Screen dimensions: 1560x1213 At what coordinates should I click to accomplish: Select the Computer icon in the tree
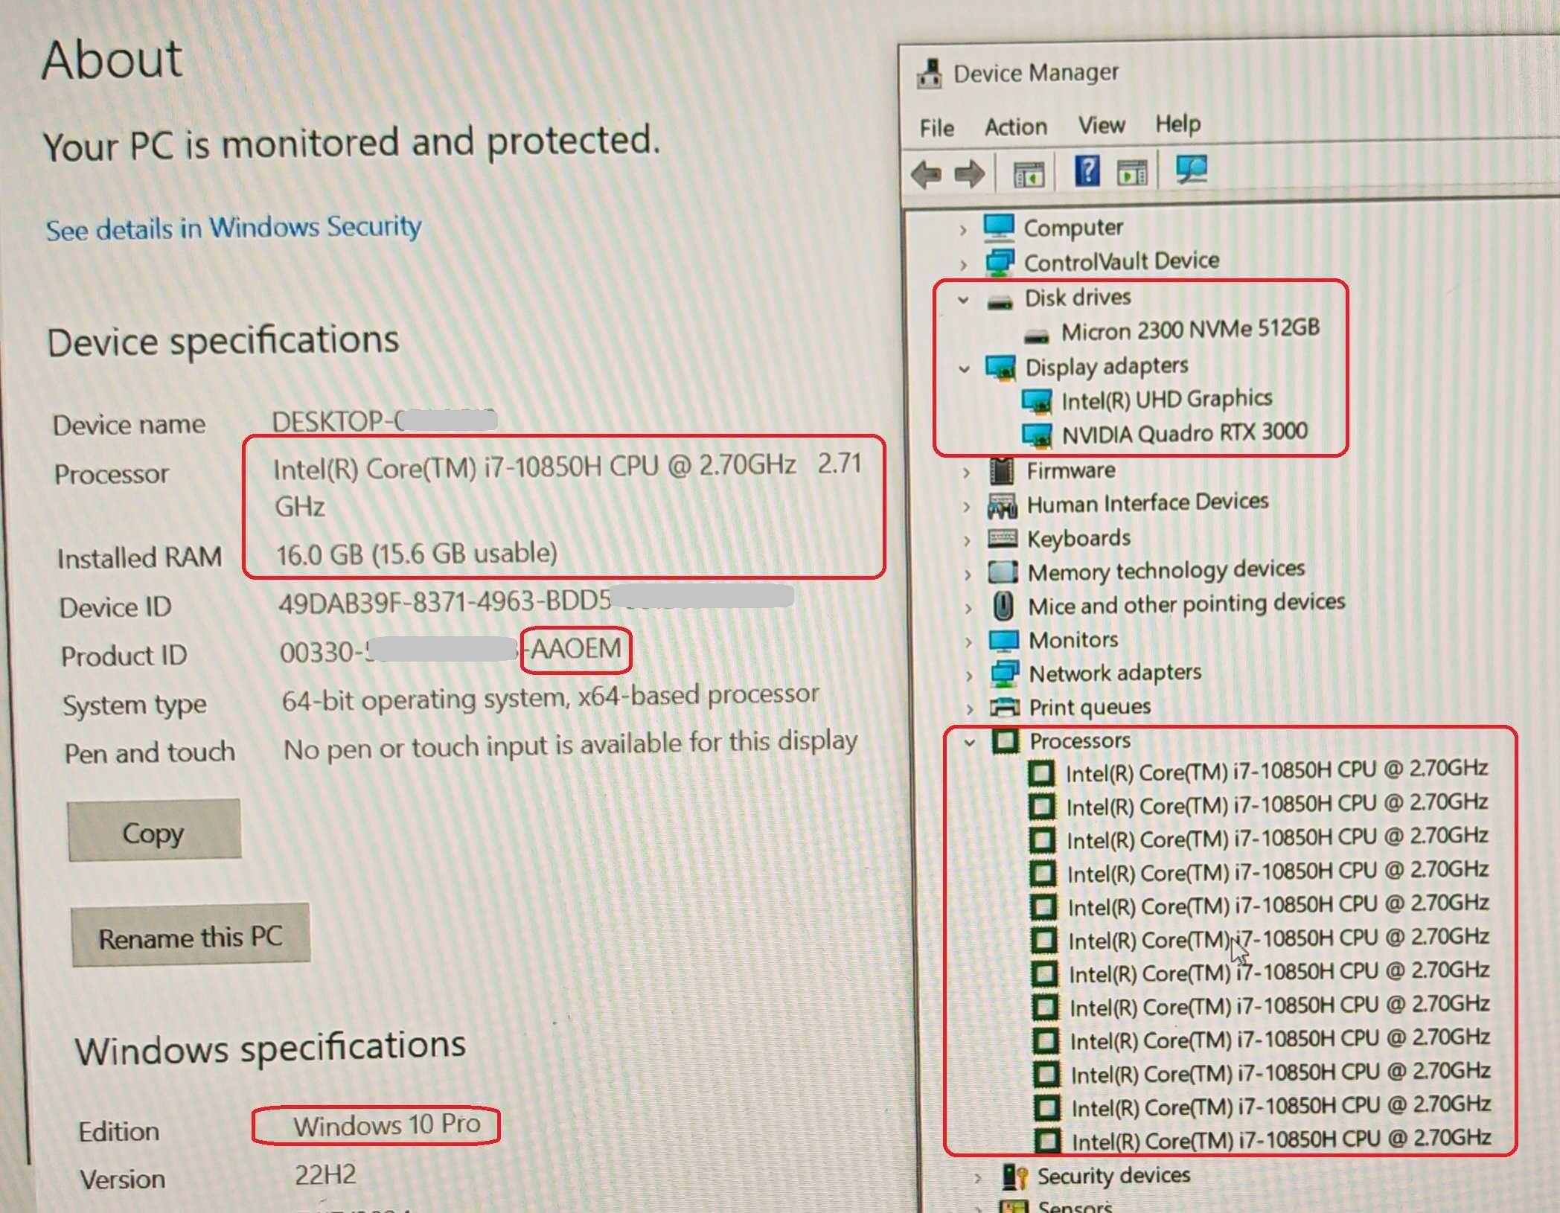click(x=999, y=227)
